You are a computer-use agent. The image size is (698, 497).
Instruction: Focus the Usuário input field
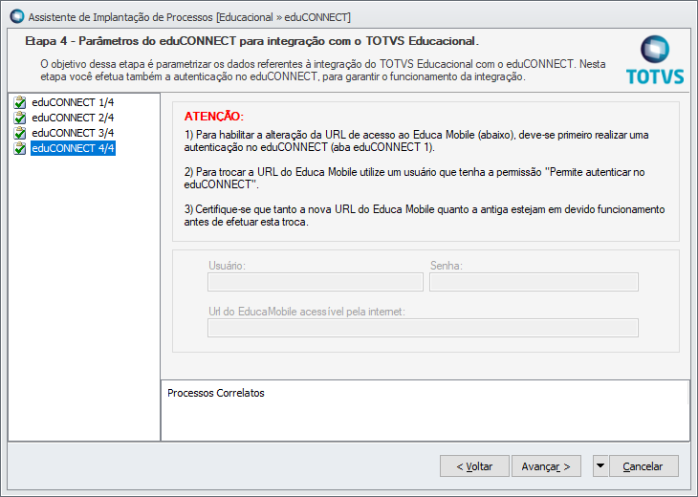click(x=316, y=282)
